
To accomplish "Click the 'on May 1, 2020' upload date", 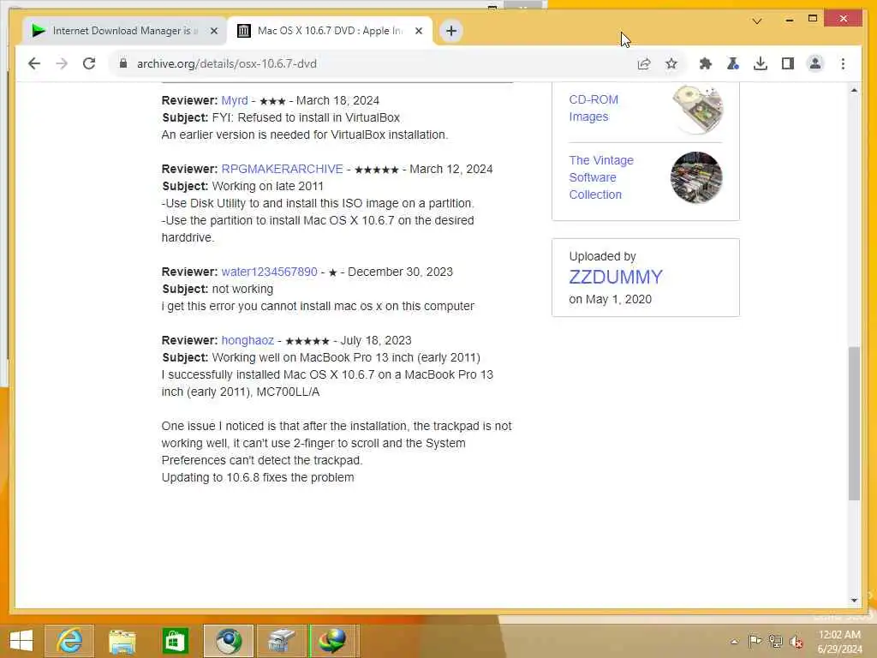I will click(610, 299).
